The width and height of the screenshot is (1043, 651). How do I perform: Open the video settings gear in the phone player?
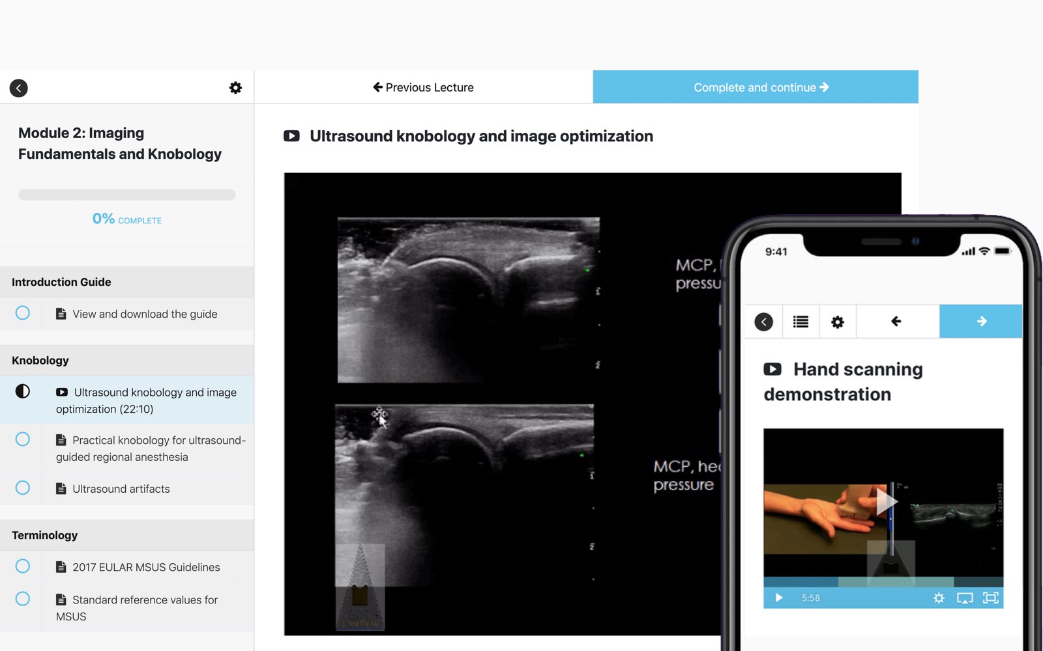pyautogui.click(x=939, y=597)
